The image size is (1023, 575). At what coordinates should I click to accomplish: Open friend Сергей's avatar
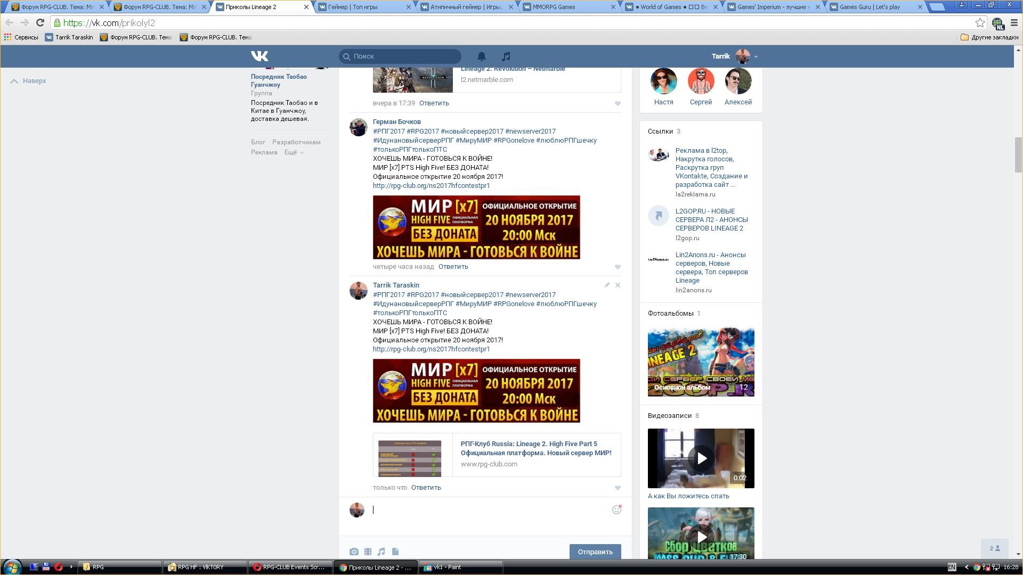[x=701, y=81]
